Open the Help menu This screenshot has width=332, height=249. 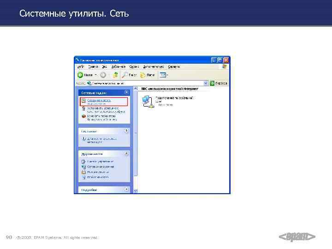pos(174,66)
